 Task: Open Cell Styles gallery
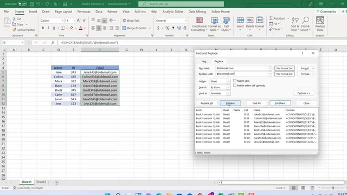(226, 24)
